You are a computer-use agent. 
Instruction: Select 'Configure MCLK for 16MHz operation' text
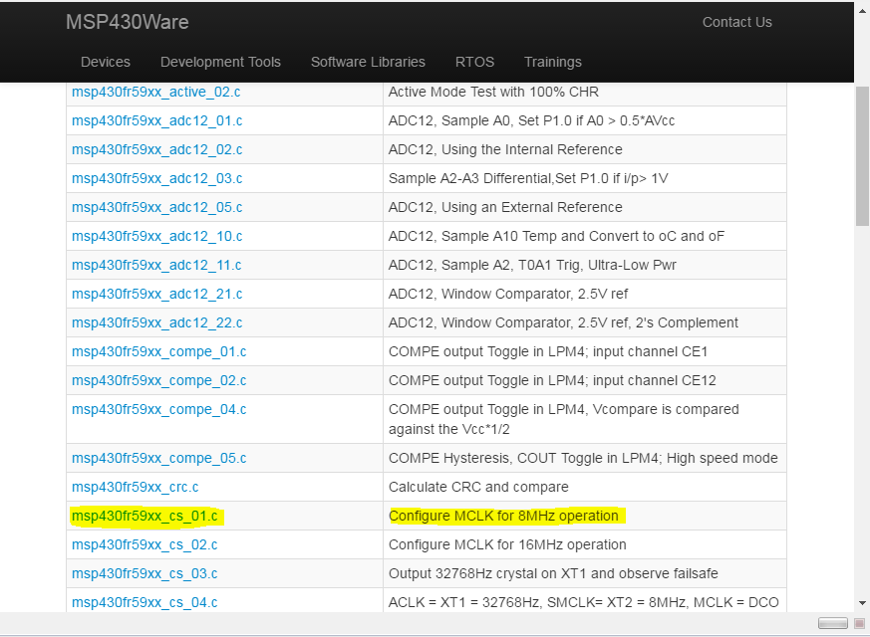(x=507, y=544)
